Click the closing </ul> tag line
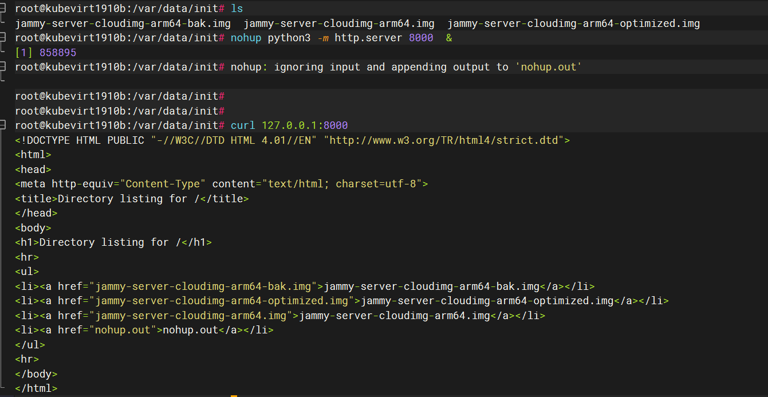 (x=30, y=345)
